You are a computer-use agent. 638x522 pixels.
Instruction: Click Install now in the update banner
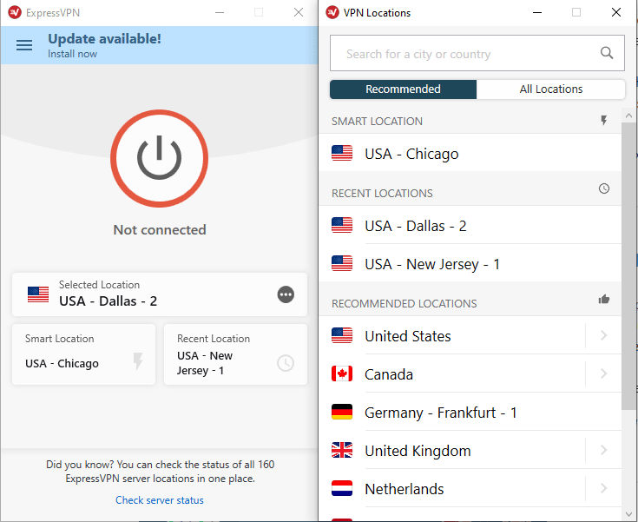(x=72, y=54)
